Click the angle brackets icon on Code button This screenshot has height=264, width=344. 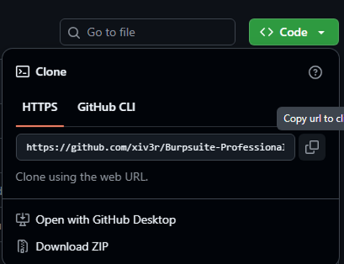(266, 32)
